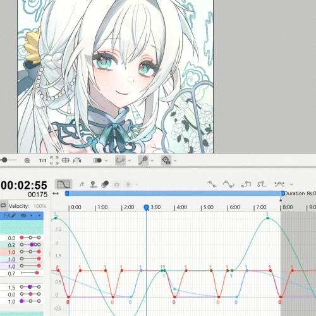Click the 1.5 parameter value
Viewport: 316px width, 316px height.
[11, 288]
